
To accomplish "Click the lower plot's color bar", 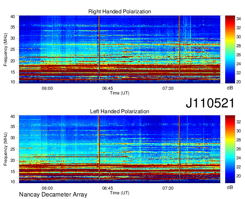I will tap(230, 149).
